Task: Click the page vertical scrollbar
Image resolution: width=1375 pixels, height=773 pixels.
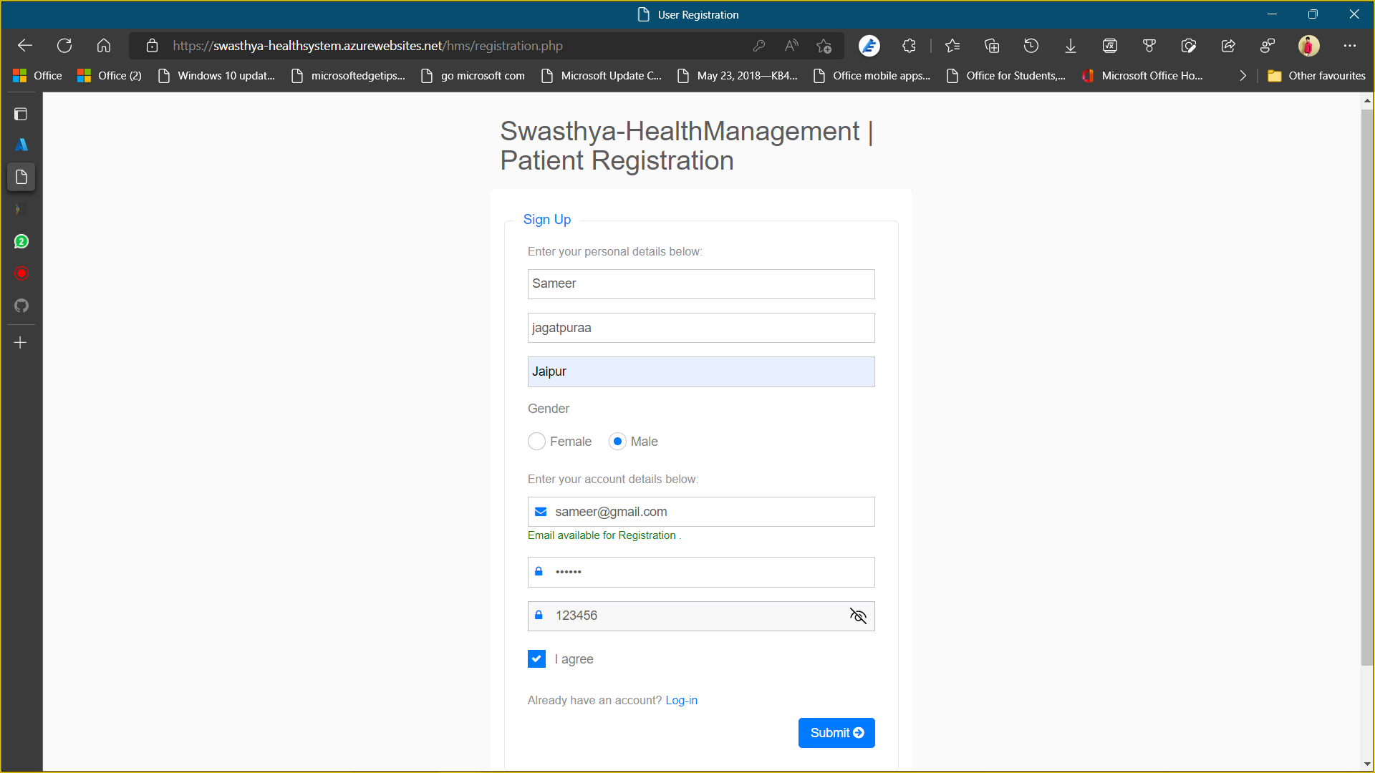Action: click(1367, 386)
